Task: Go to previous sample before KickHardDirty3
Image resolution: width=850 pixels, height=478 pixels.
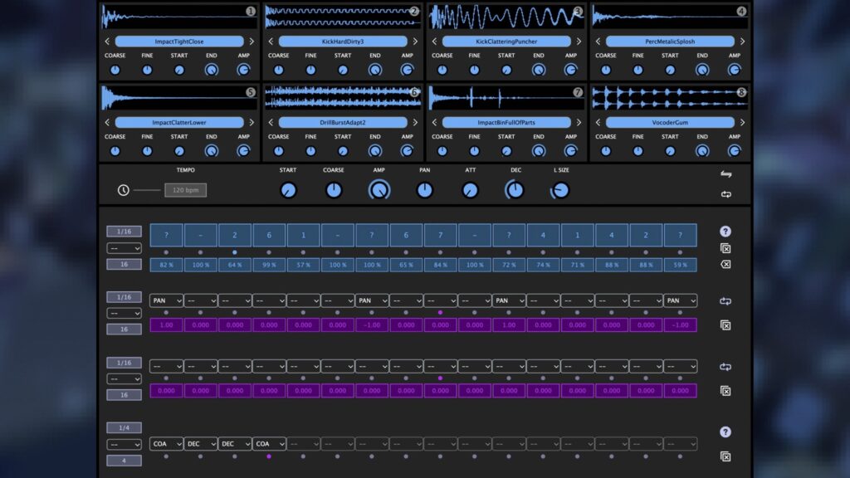Action: point(271,41)
